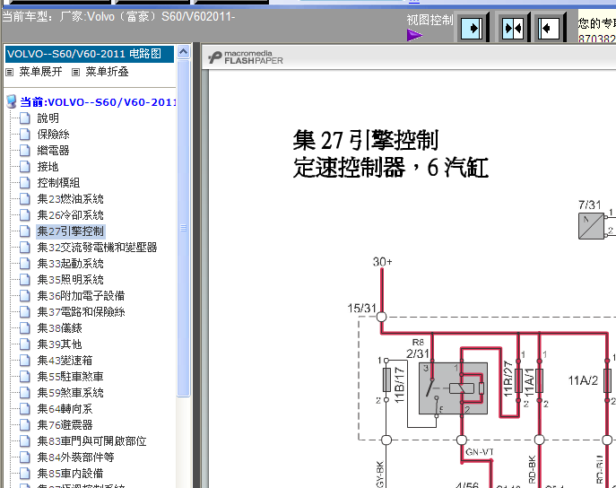Click the sidebar vertical scrollbar thumb

click(184, 228)
